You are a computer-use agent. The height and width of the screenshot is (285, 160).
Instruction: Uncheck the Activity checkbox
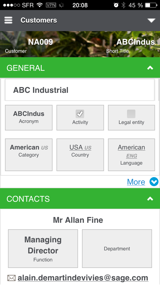coord(80,114)
